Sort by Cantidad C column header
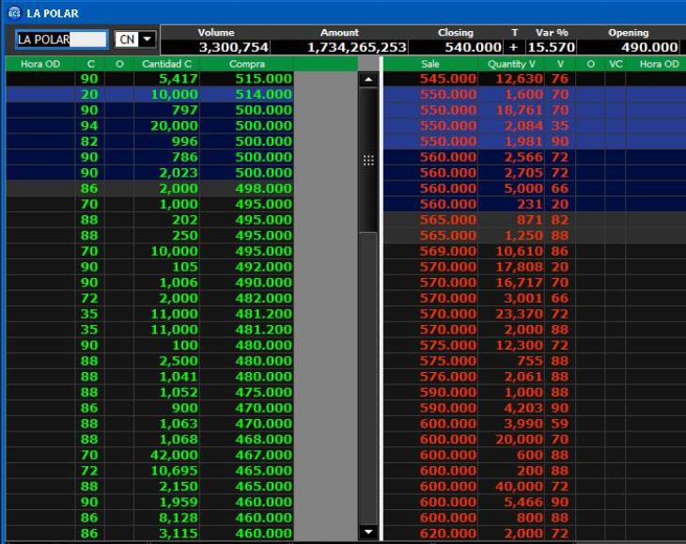 point(166,64)
